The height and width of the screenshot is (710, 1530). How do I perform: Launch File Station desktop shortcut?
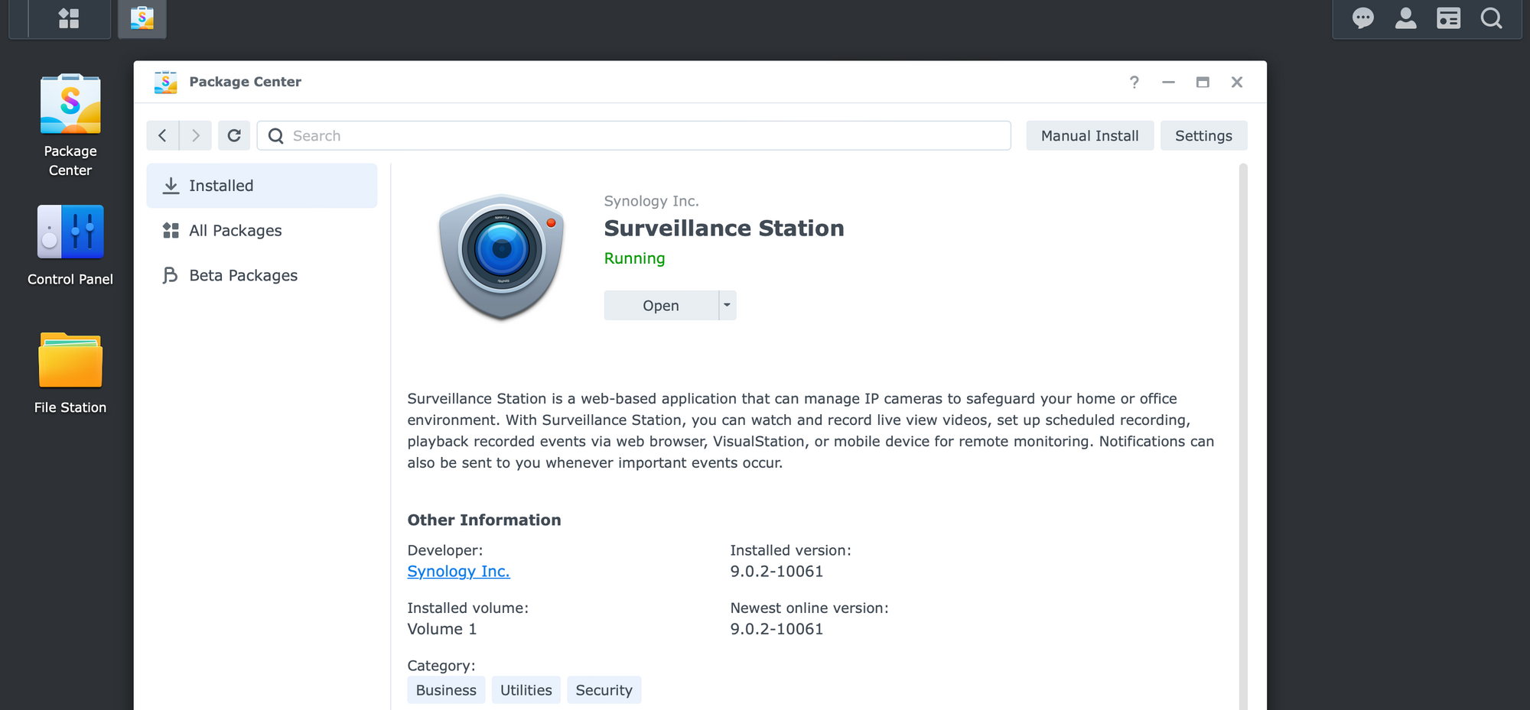click(70, 374)
